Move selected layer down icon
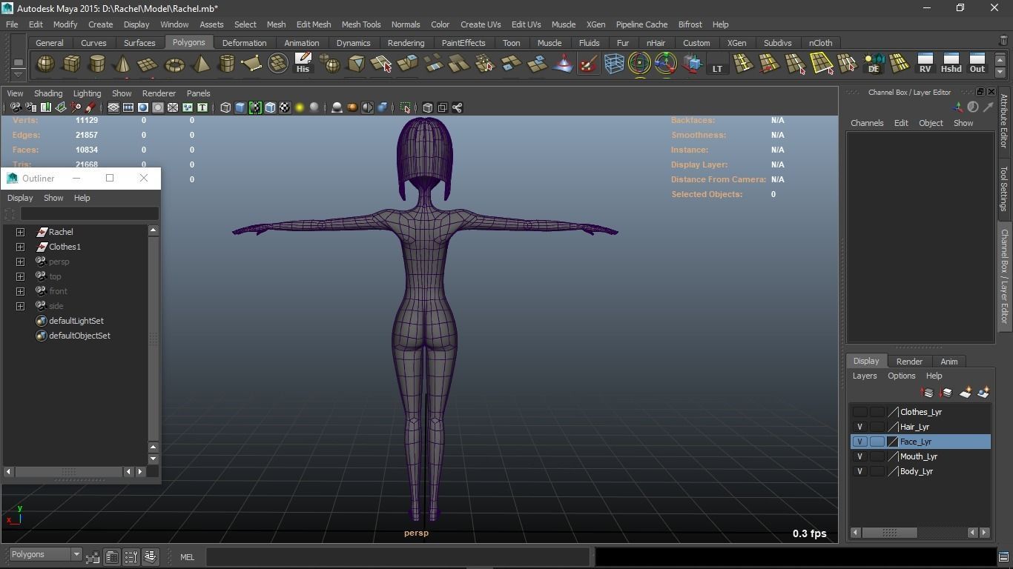This screenshot has height=569, width=1013. (x=946, y=393)
